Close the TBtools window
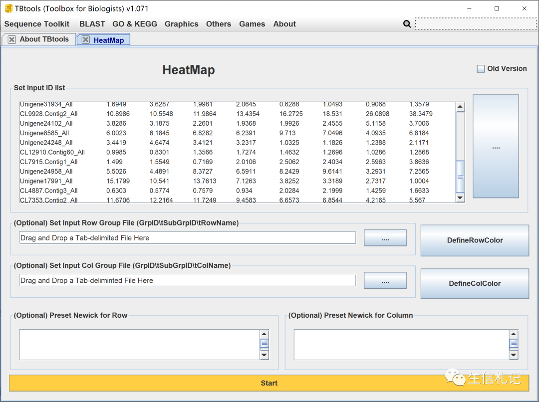This screenshot has width=539, height=402. pyautogui.click(x=524, y=8)
